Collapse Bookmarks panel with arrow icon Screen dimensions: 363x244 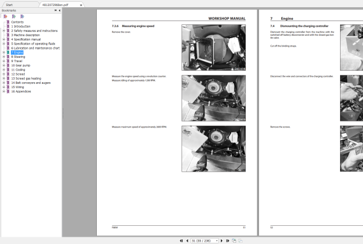click(x=59, y=10)
